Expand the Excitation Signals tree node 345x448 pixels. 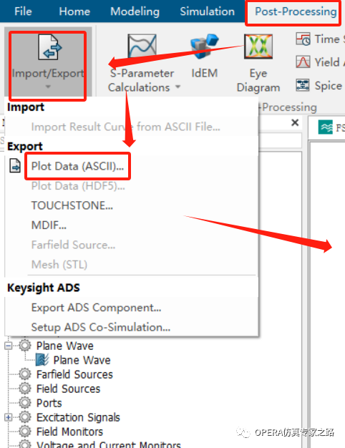[9, 417]
